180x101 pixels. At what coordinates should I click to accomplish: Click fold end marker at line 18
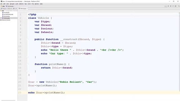[27, 75]
